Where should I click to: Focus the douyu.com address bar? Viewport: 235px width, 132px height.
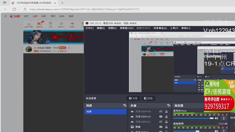pyautogui.click(x=127, y=9)
